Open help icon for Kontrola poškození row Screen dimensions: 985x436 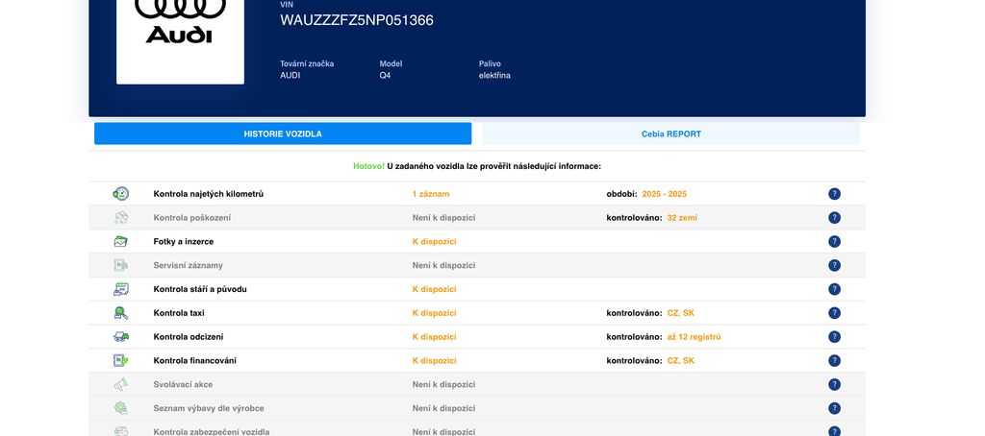click(834, 218)
